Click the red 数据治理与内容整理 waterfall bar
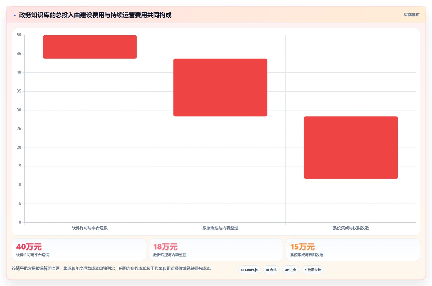The width and height of the screenshot is (432, 286). 220,88
